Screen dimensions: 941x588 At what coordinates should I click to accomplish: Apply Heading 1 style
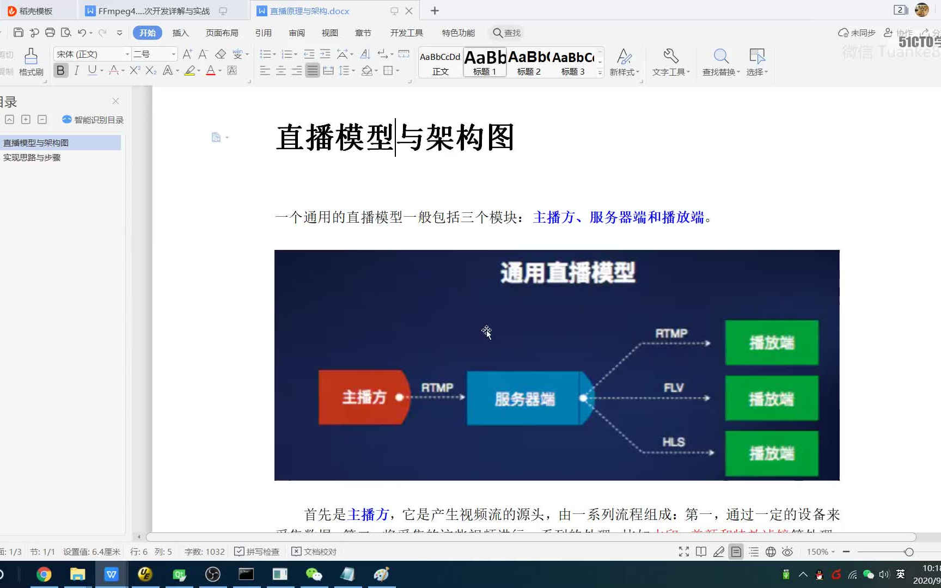point(485,63)
